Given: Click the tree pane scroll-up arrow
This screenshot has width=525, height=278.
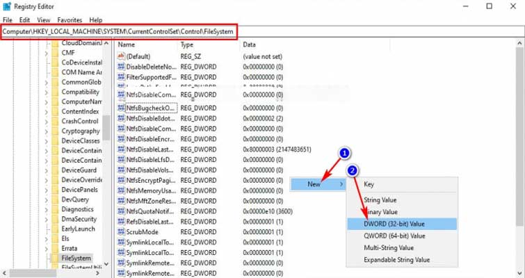Looking at the screenshot, I should click(106, 43).
